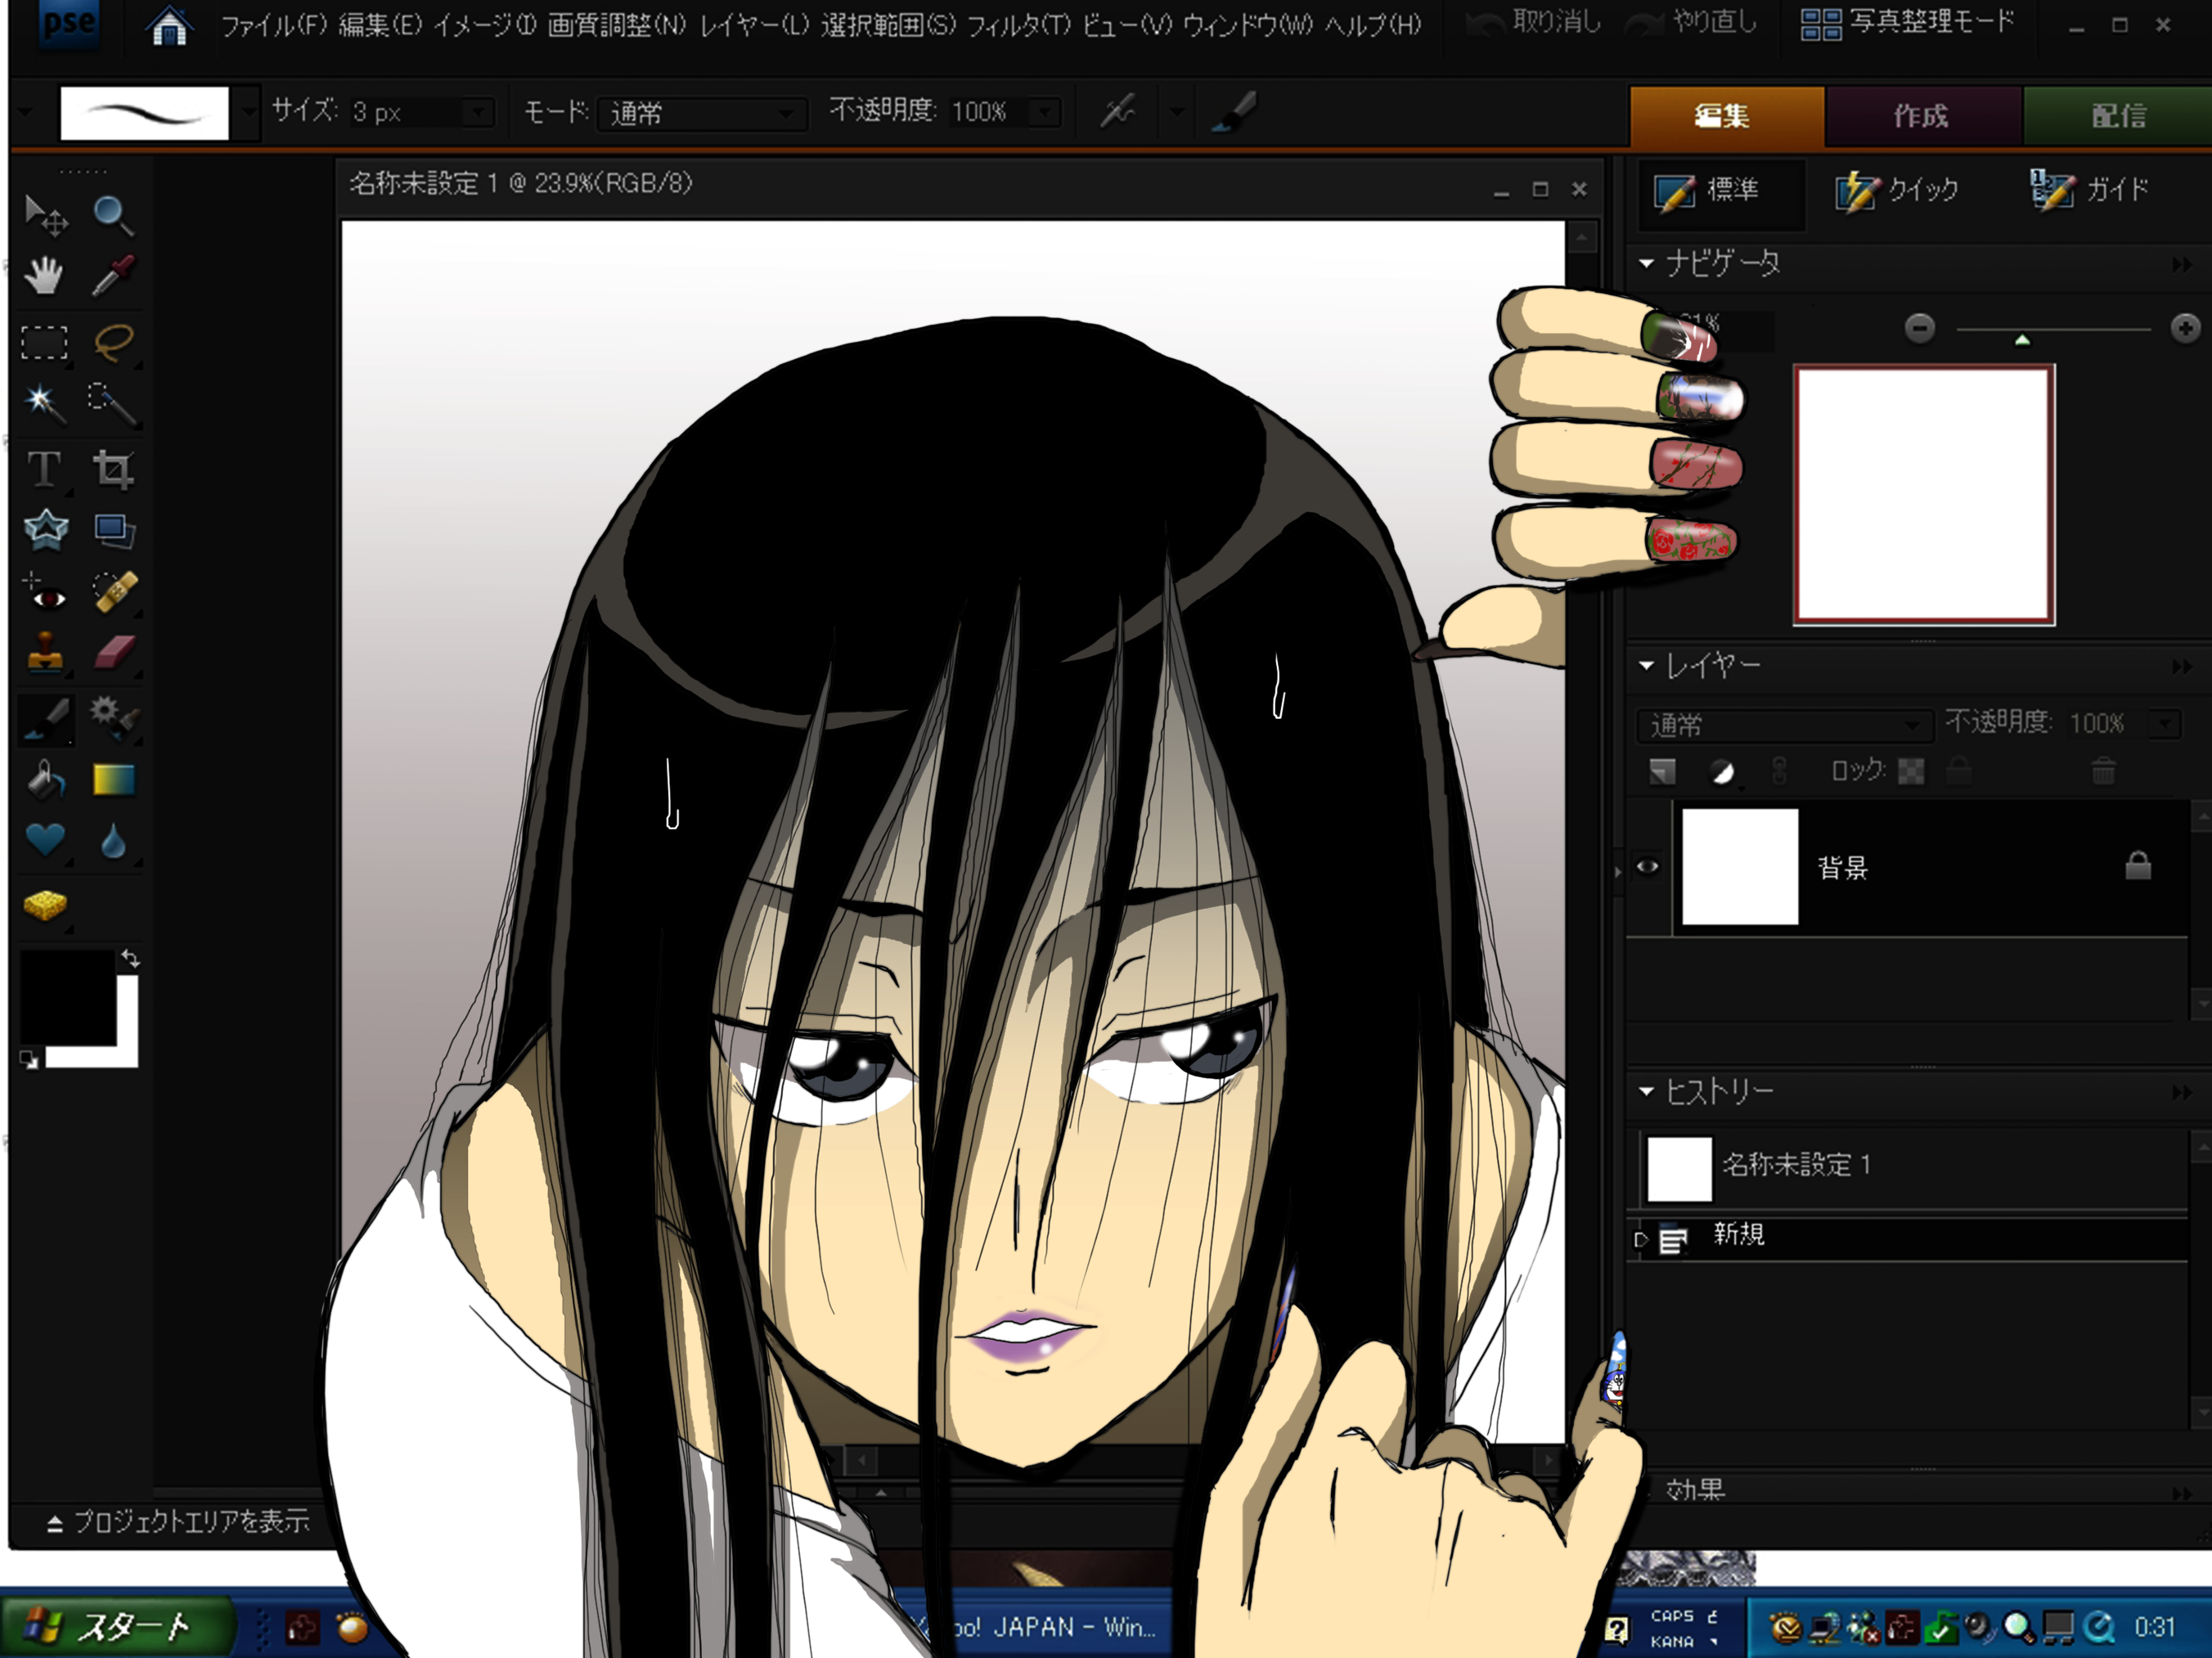Select the Horizontal Type tool
The height and width of the screenshot is (1658, 2212).
click(44, 469)
